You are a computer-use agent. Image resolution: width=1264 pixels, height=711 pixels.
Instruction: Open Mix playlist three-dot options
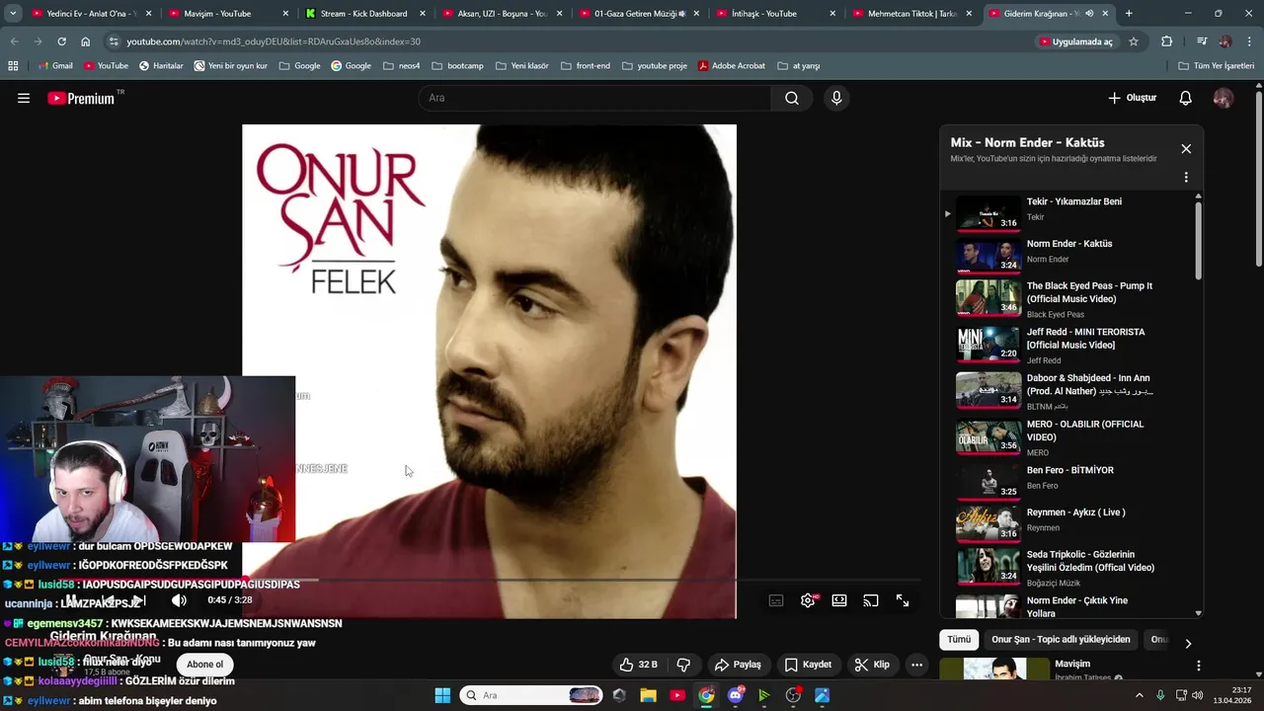(x=1186, y=178)
